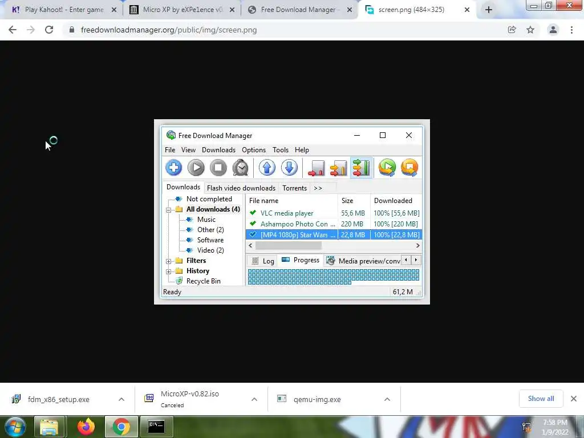Click the Media preview/conv tab in image
Viewport: 584px width, 438px height.
tap(363, 261)
